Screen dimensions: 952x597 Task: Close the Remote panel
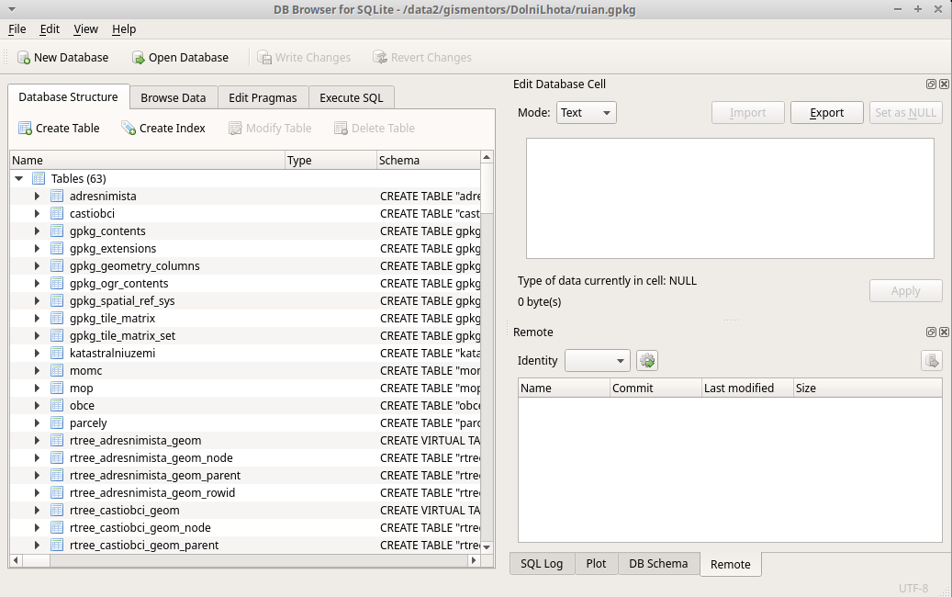(x=944, y=332)
